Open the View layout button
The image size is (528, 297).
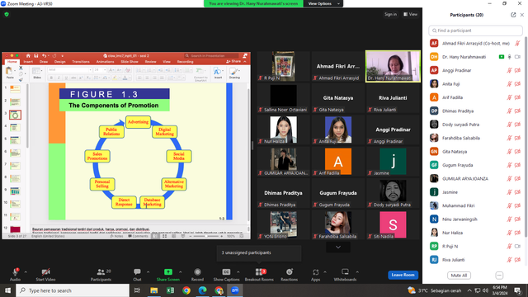(411, 14)
